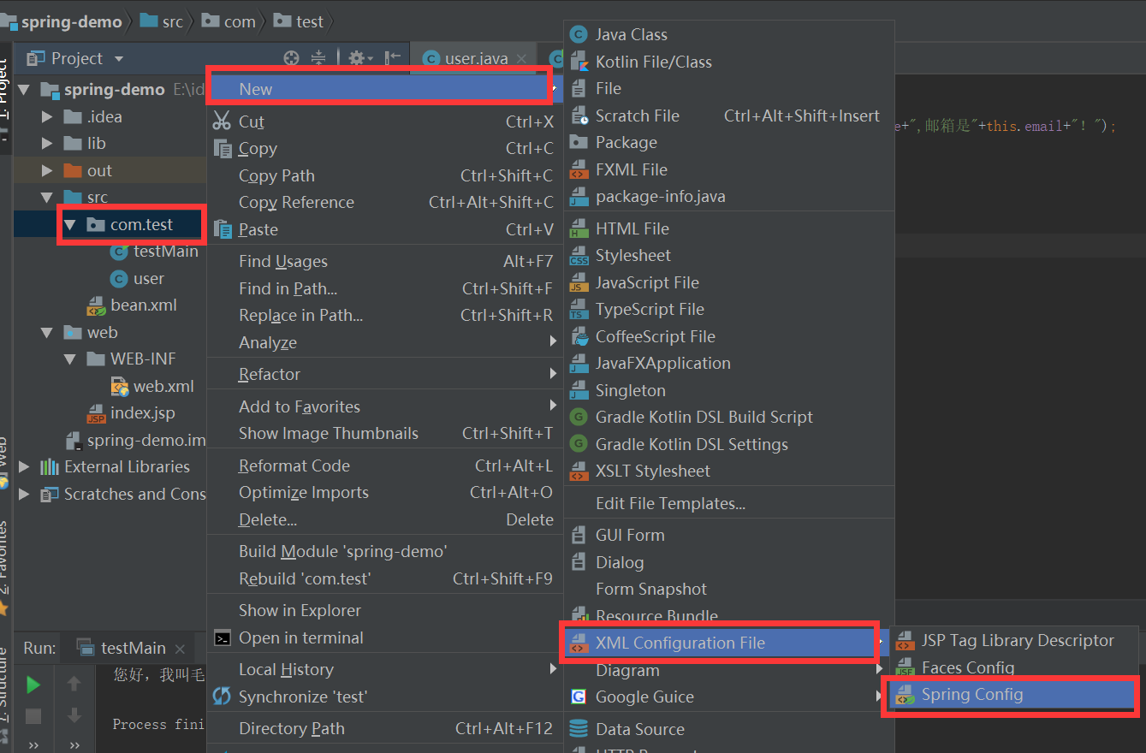The width and height of the screenshot is (1146, 753).
Task: Click the green Run button in Run panel
Action: [x=33, y=685]
